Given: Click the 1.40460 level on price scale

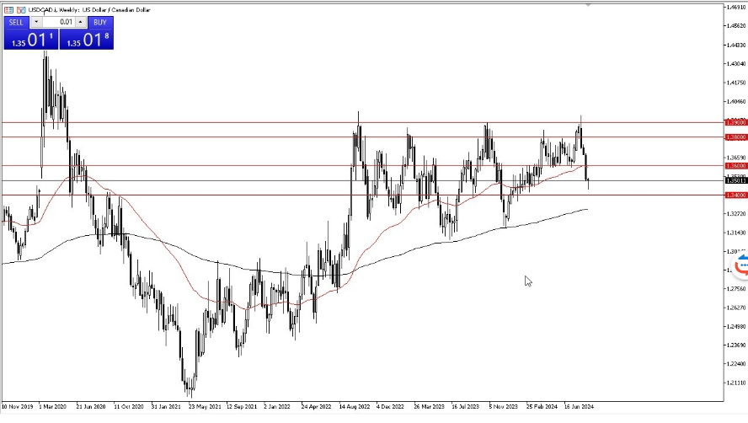Looking at the screenshot, I should (735, 101).
